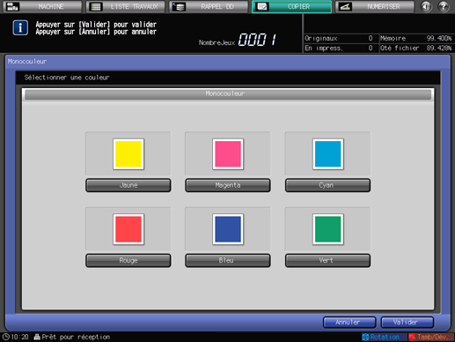Image resolution: width=455 pixels, height=342 pixels.
Task: Select the yellow color swatch
Action: coord(128,154)
